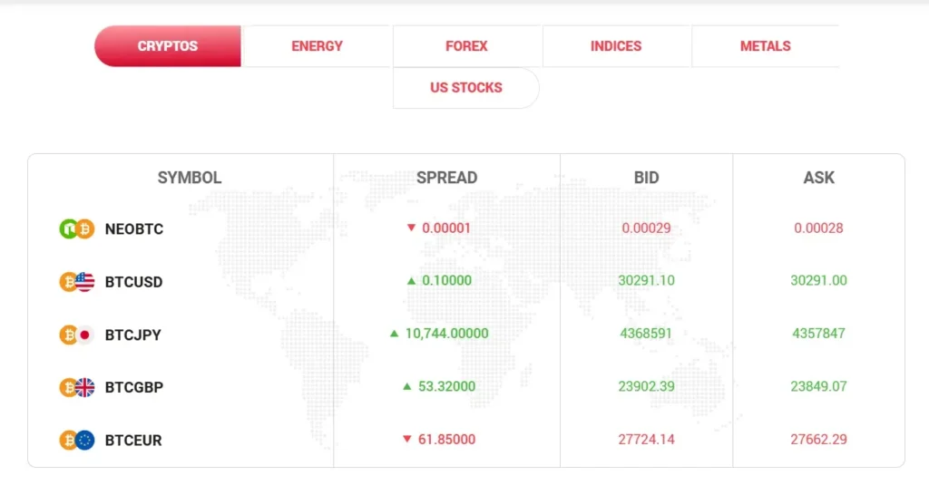Click the green up arrow beside BTCUSD spread
Viewport: 929px width, 495px height.
coord(411,281)
